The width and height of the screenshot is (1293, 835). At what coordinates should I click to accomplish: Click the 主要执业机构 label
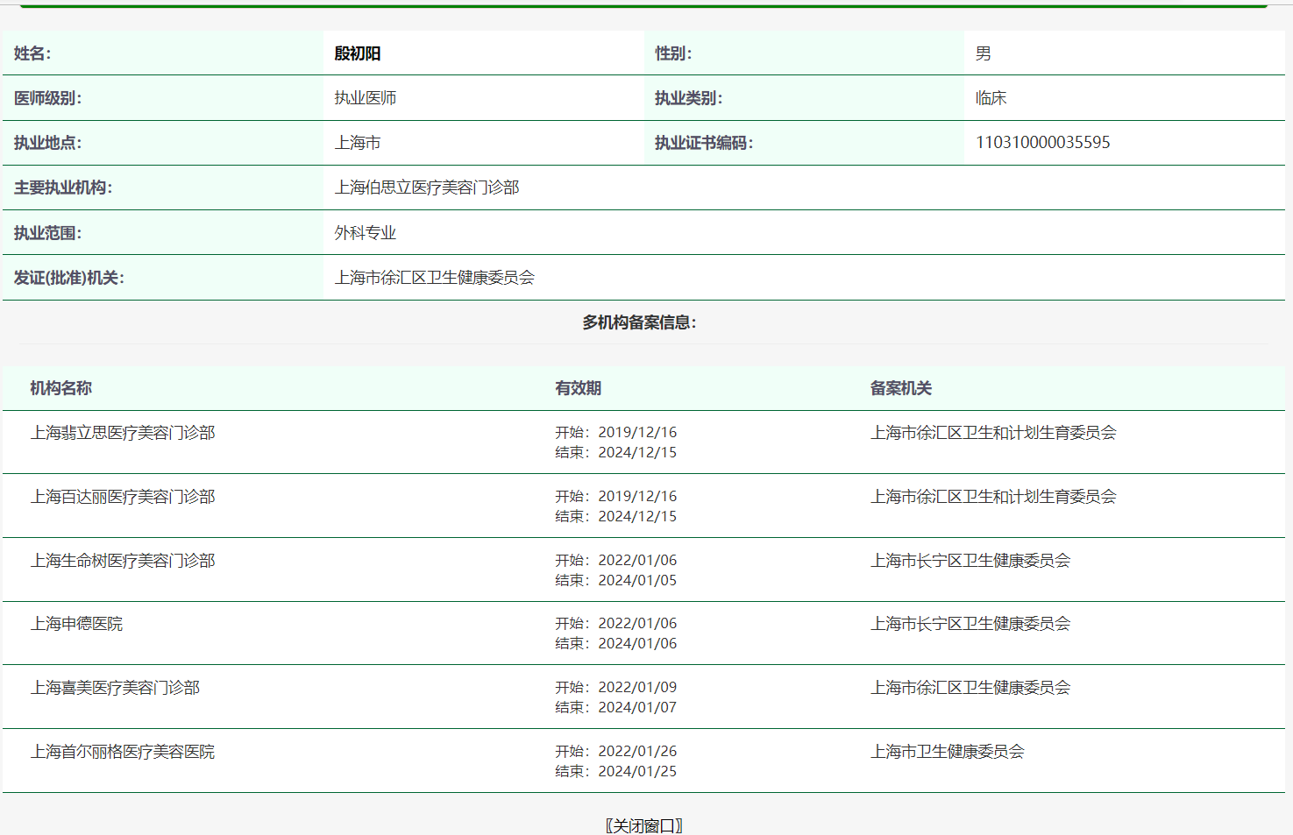pyautogui.click(x=63, y=188)
